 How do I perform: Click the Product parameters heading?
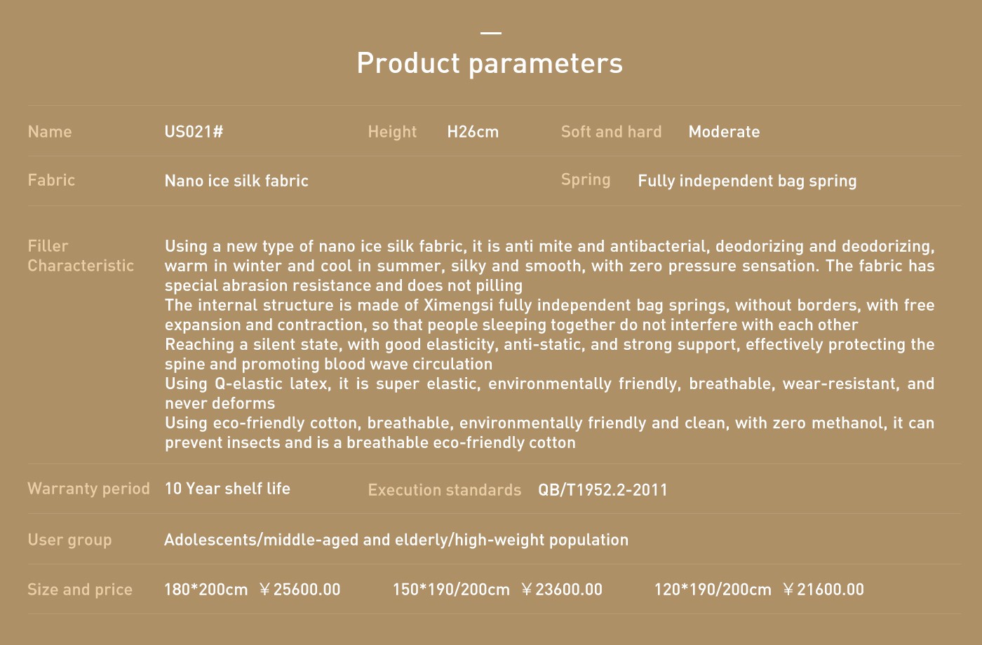(490, 64)
